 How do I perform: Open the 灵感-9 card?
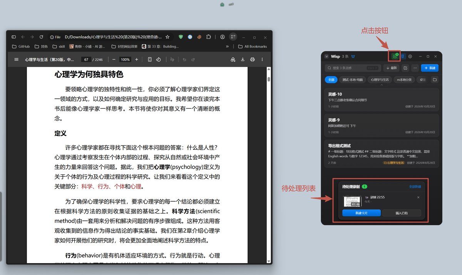[382, 126]
